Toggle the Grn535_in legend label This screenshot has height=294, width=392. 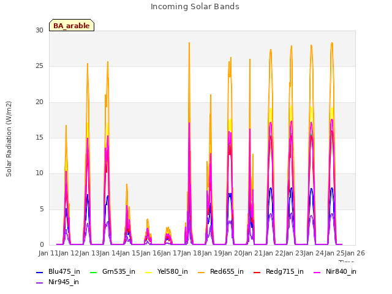pyautogui.click(x=119, y=271)
